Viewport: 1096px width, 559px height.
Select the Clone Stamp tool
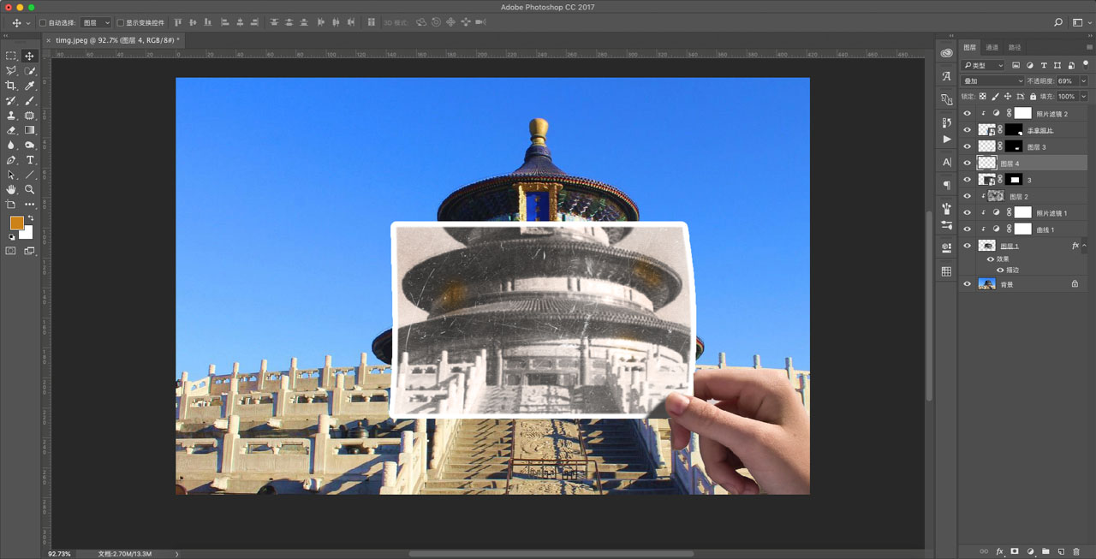coord(11,116)
